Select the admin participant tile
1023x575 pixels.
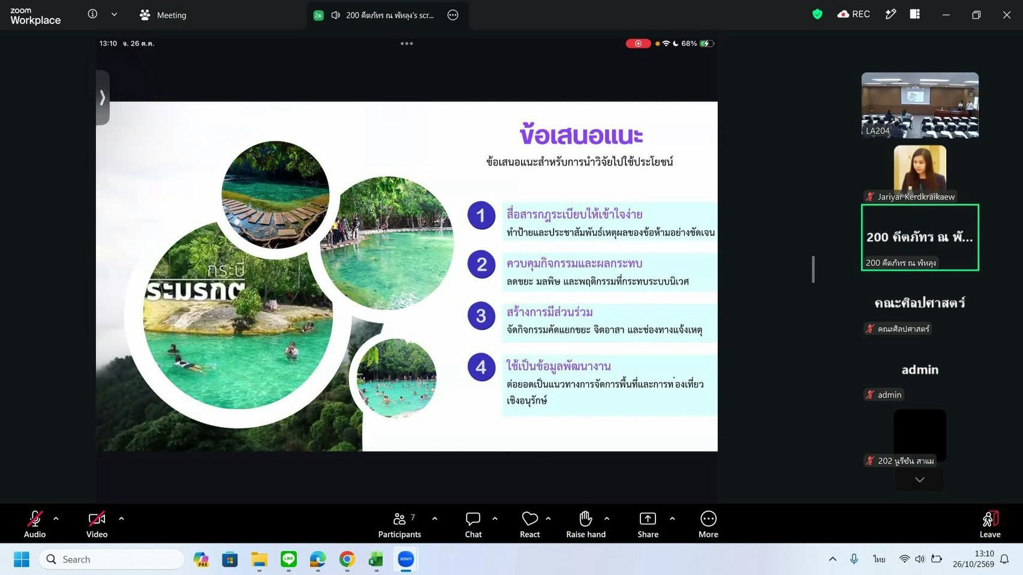click(920, 370)
